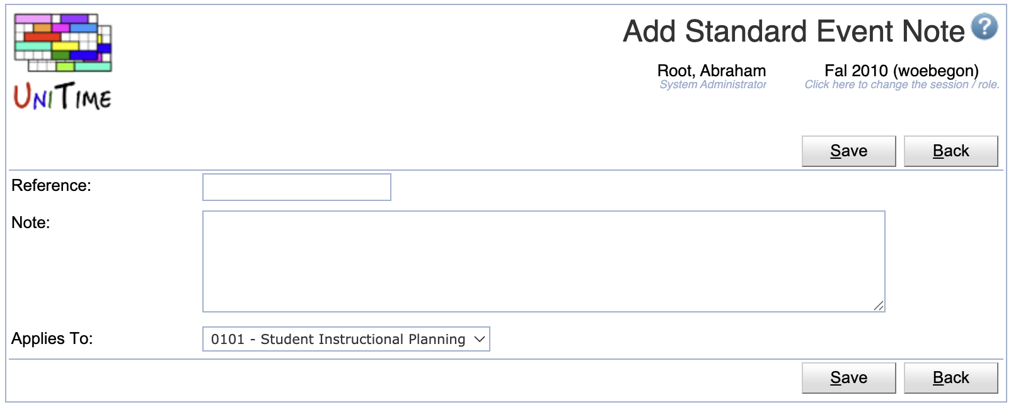Screen dimensions: 1011x407
Task: Click the UniTime wordmark under the logo
Action: pos(62,96)
